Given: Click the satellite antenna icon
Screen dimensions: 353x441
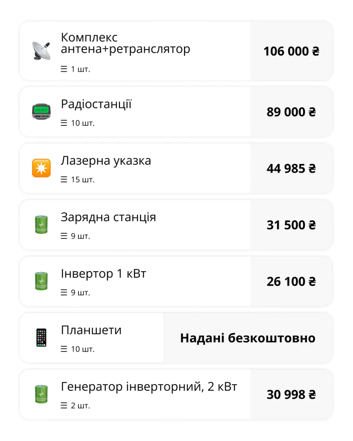Looking at the screenshot, I should [x=41, y=51].
